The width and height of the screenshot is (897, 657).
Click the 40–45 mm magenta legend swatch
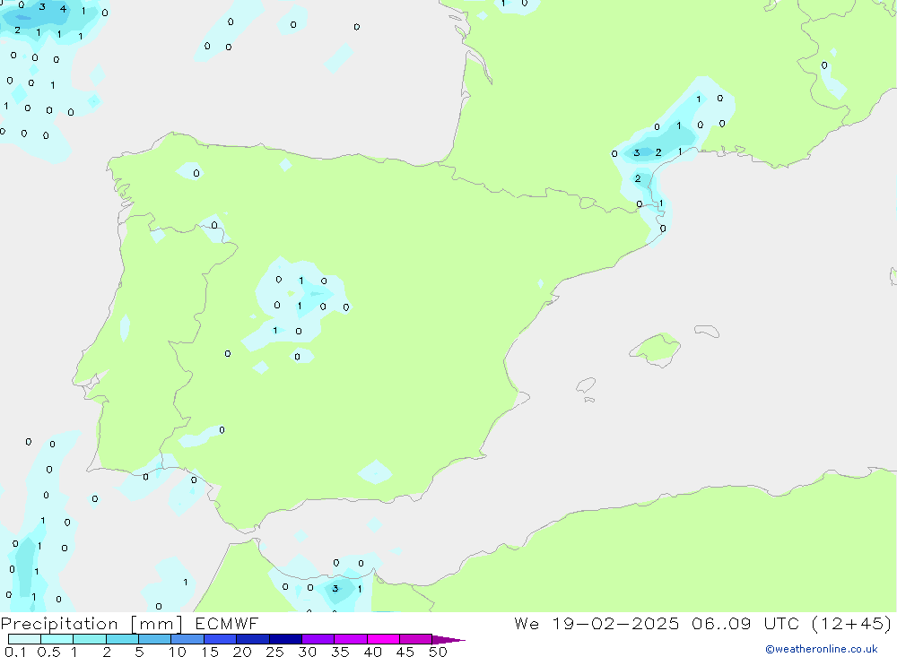383,639
